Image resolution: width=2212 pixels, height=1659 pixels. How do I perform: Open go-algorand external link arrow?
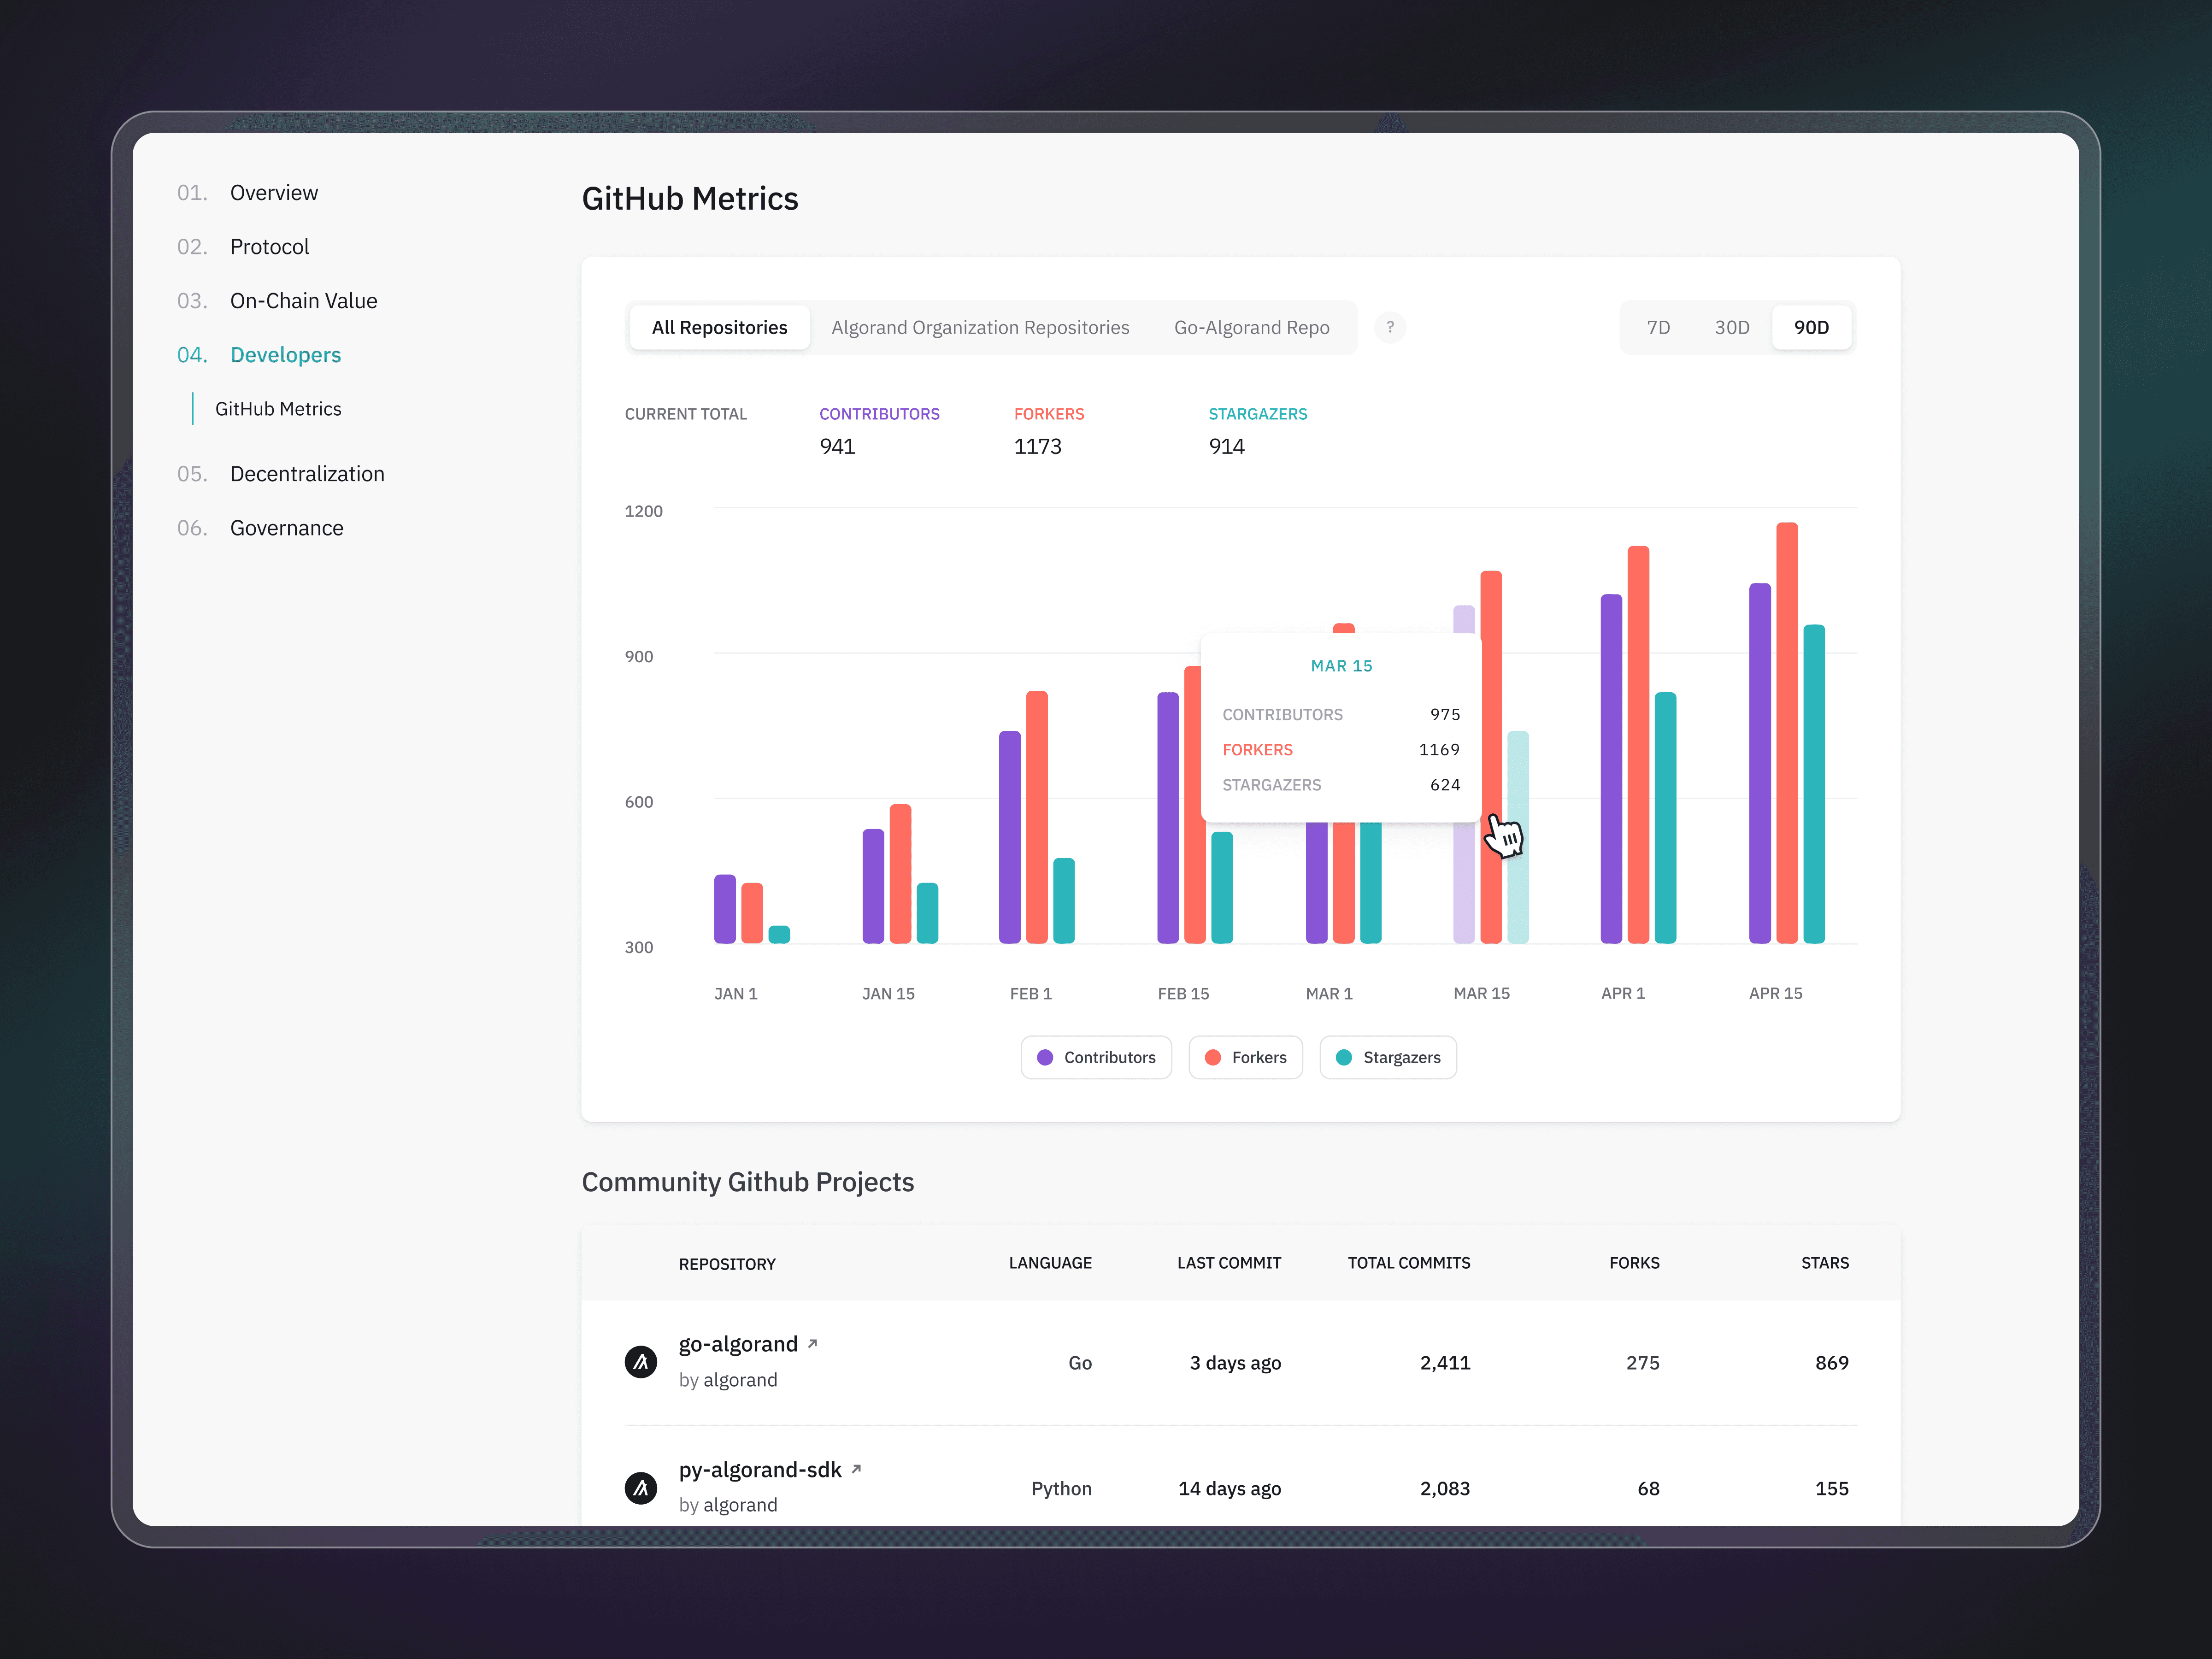813,1343
